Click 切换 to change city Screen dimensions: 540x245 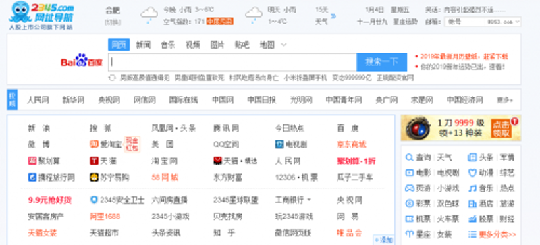113,22
